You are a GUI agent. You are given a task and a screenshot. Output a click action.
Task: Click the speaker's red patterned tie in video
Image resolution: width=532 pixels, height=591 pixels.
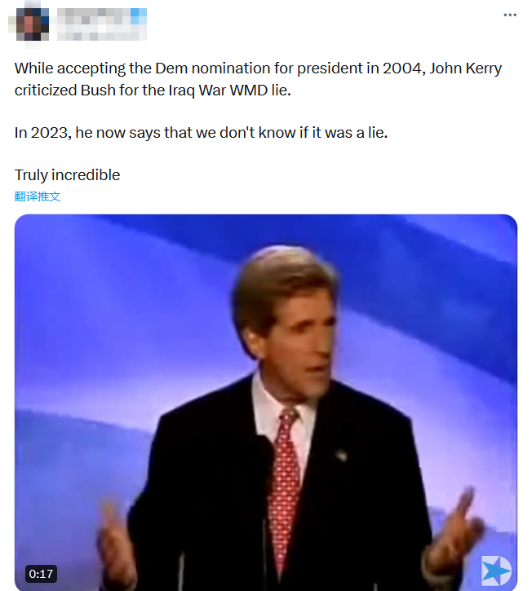coord(285,489)
